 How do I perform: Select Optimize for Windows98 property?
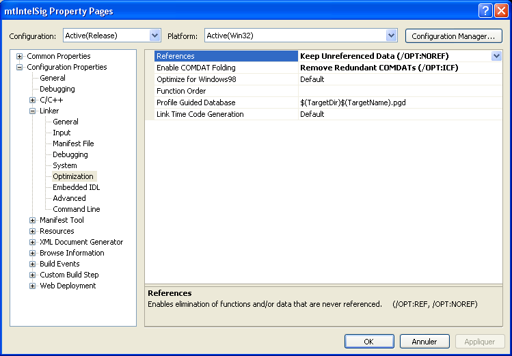point(226,79)
